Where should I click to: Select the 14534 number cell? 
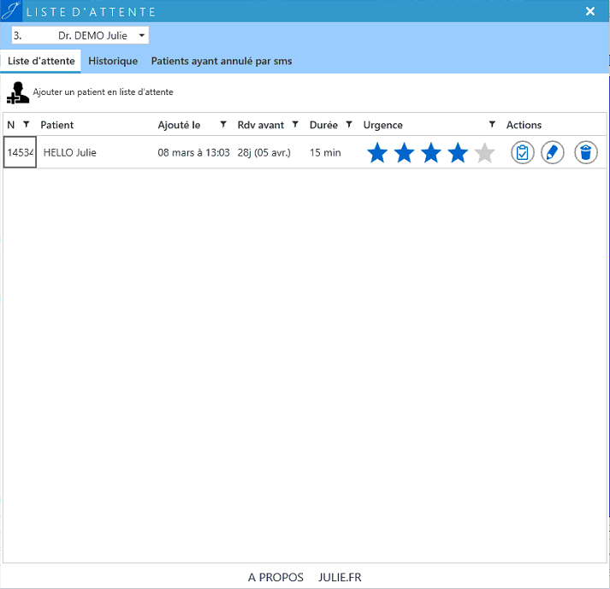click(20, 152)
